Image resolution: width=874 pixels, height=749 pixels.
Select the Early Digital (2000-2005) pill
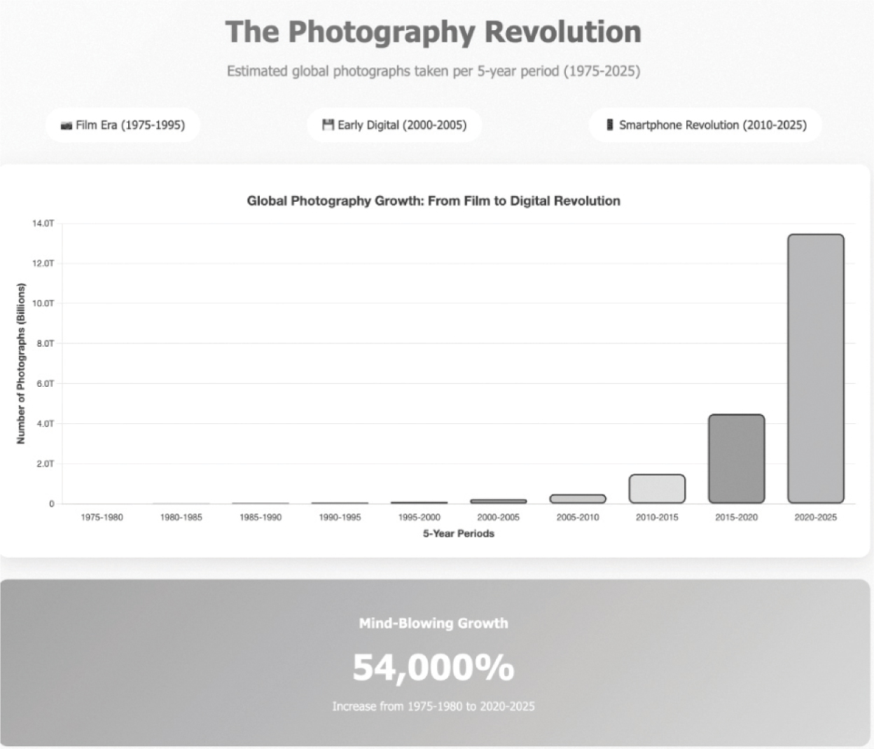pyautogui.click(x=394, y=125)
